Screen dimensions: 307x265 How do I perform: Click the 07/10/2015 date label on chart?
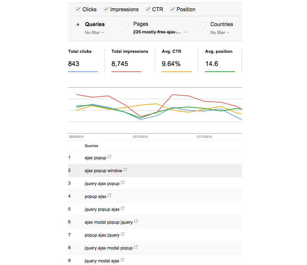[204, 137]
